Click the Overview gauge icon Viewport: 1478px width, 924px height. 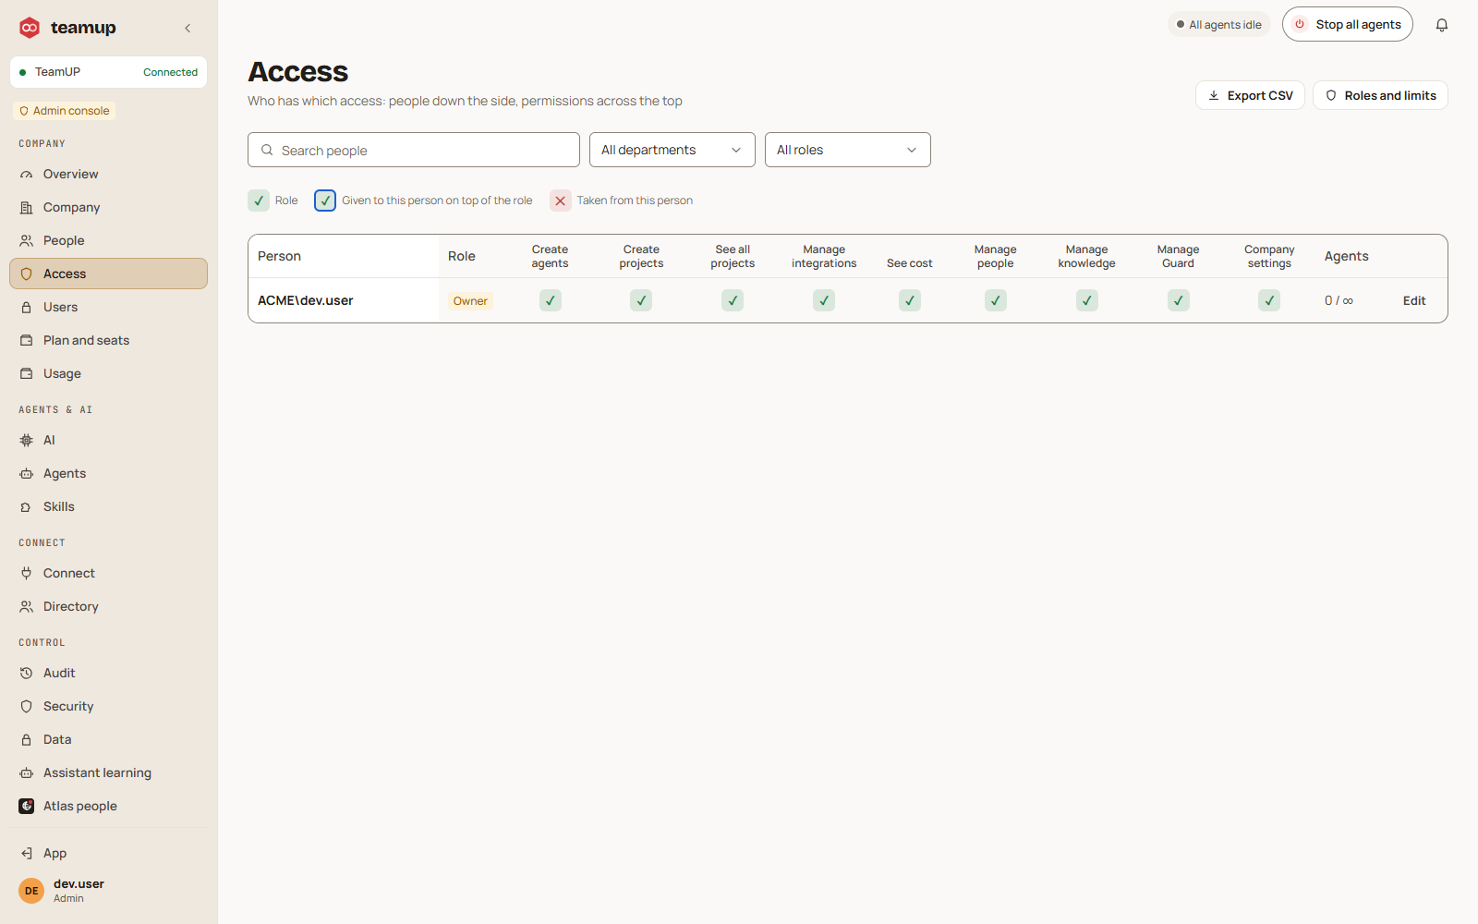pyautogui.click(x=27, y=174)
